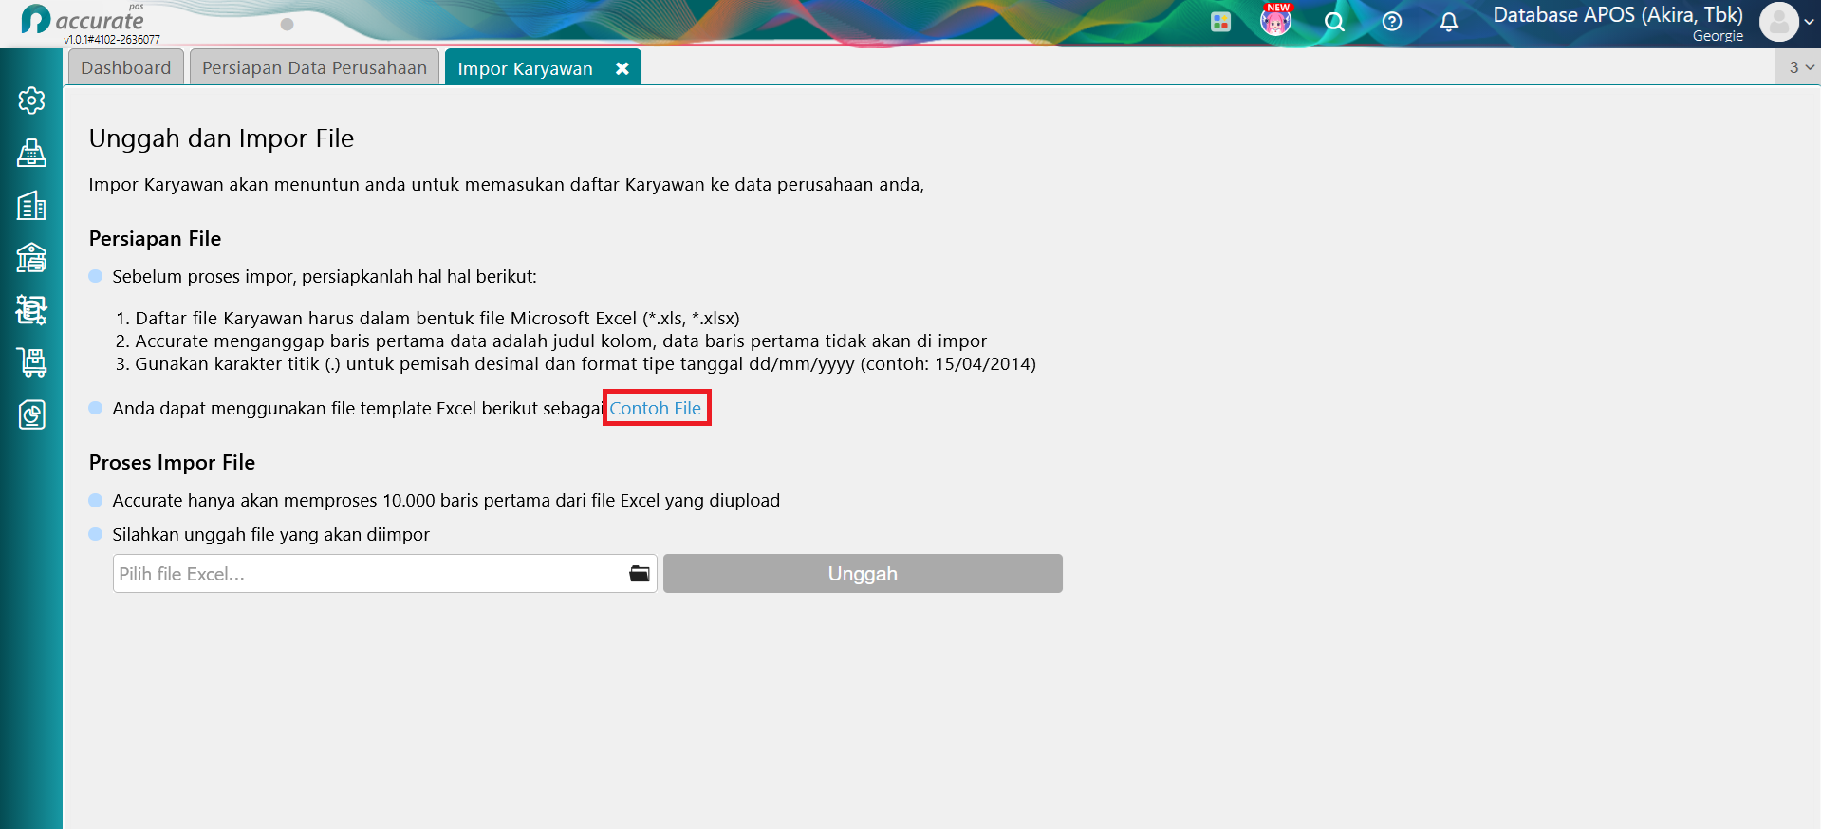This screenshot has width=1821, height=829.
Task: Close the Impor Karyawan tab
Action: (x=622, y=68)
